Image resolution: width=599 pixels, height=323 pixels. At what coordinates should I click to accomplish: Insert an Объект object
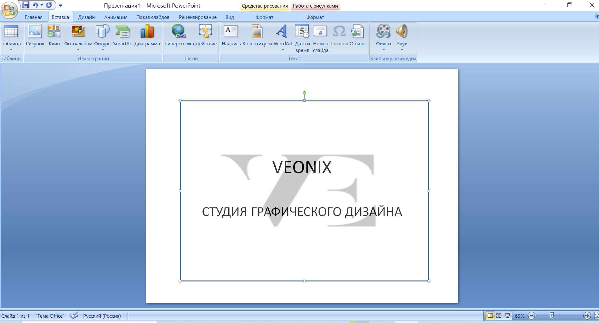358,35
